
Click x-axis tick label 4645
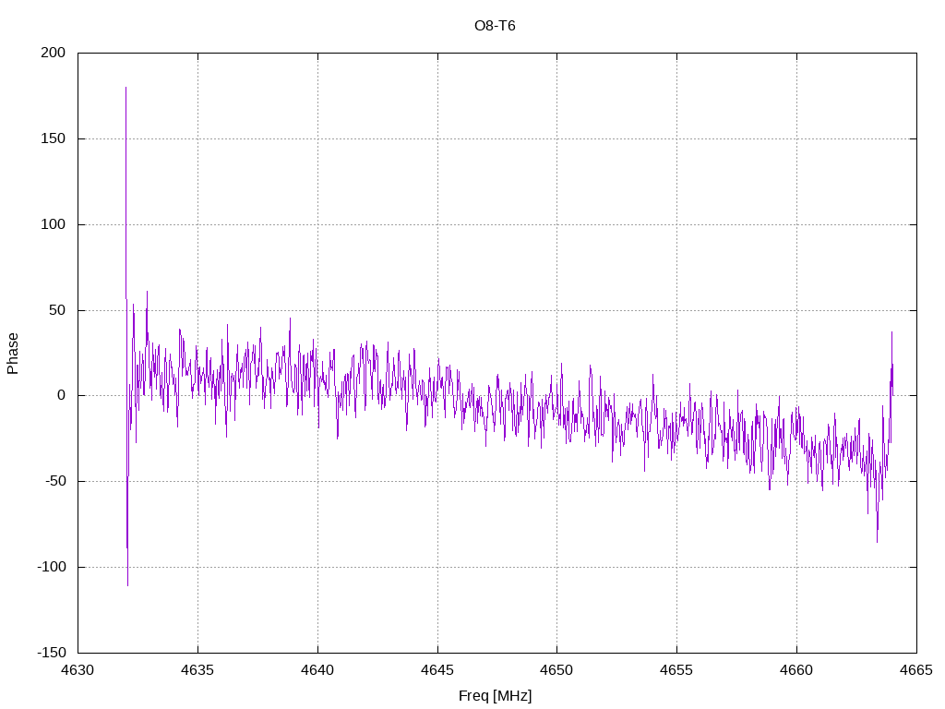pyautogui.click(x=437, y=670)
